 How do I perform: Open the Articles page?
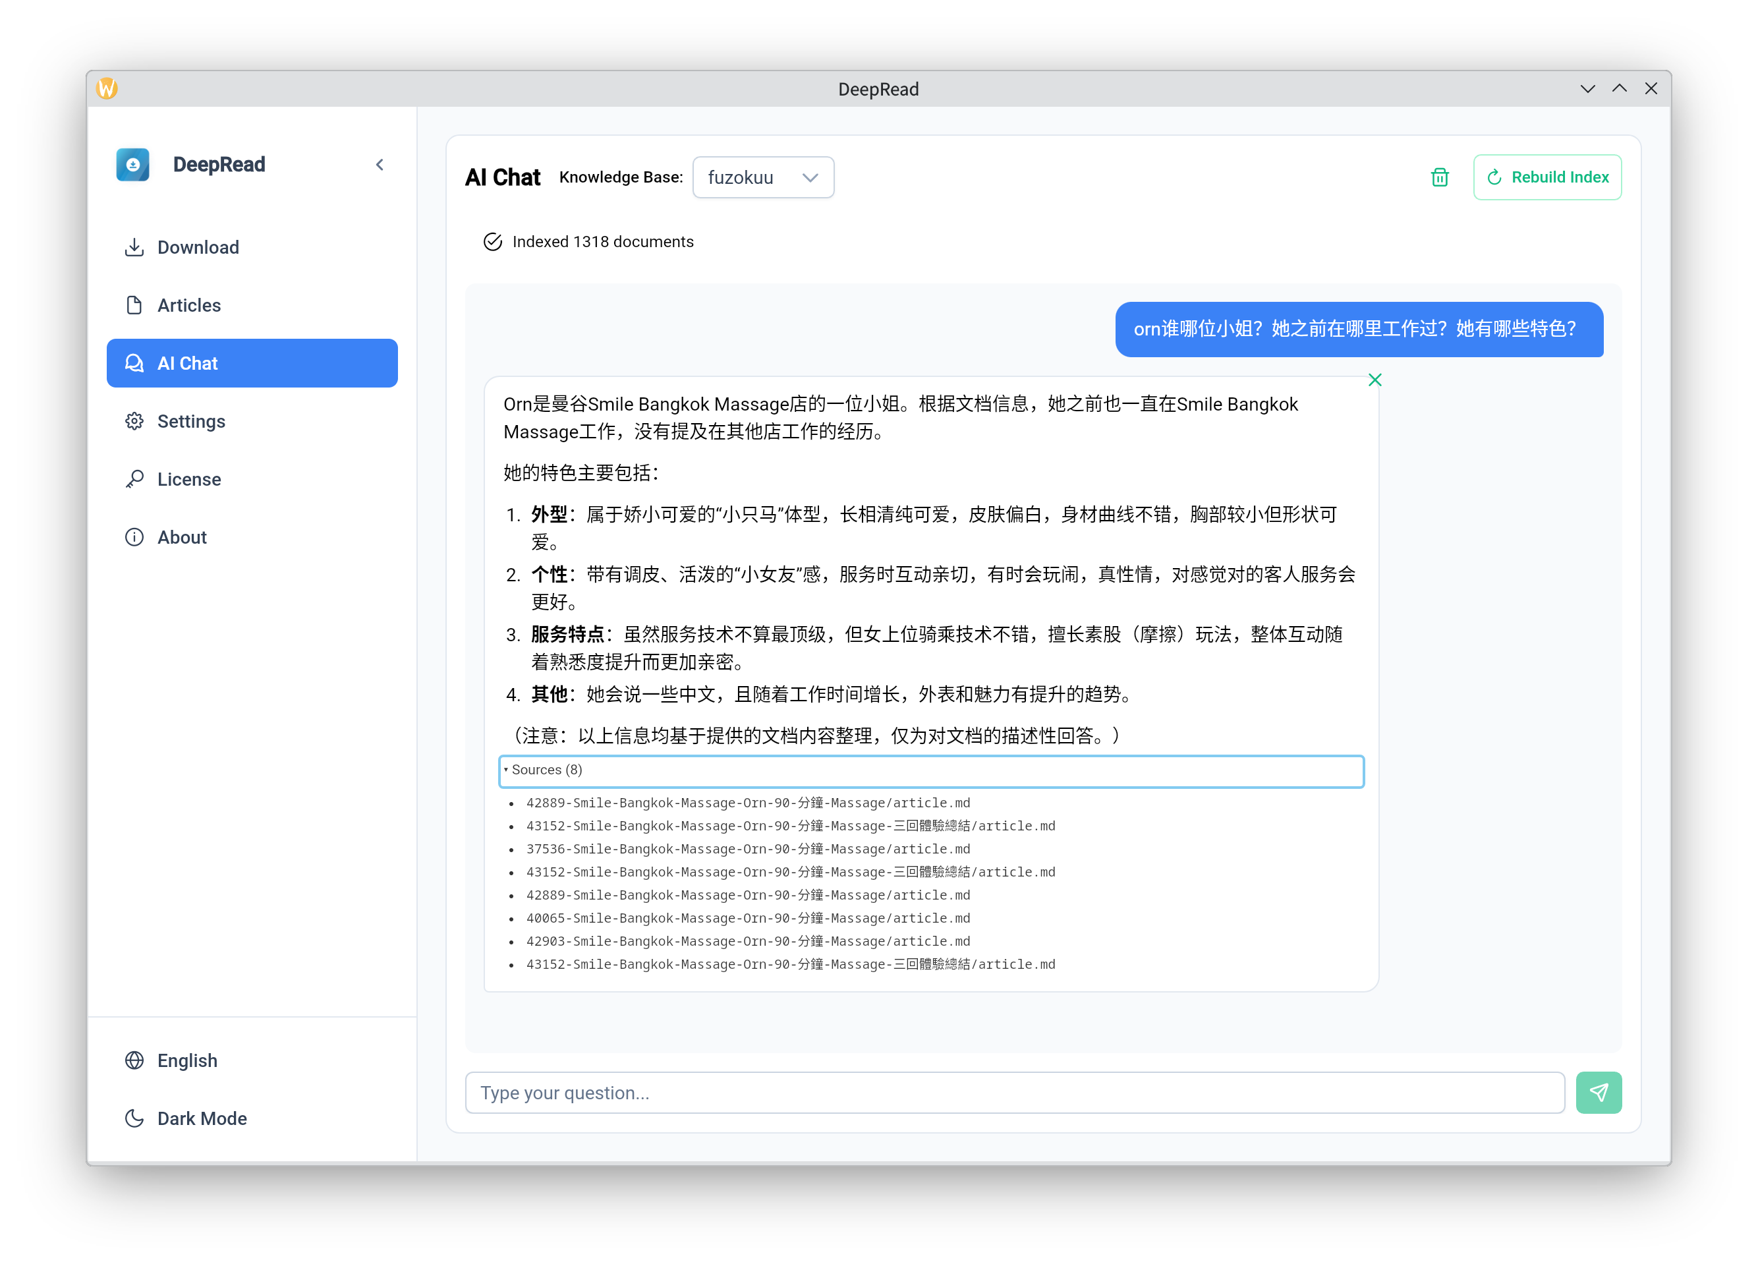click(x=189, y=305)
